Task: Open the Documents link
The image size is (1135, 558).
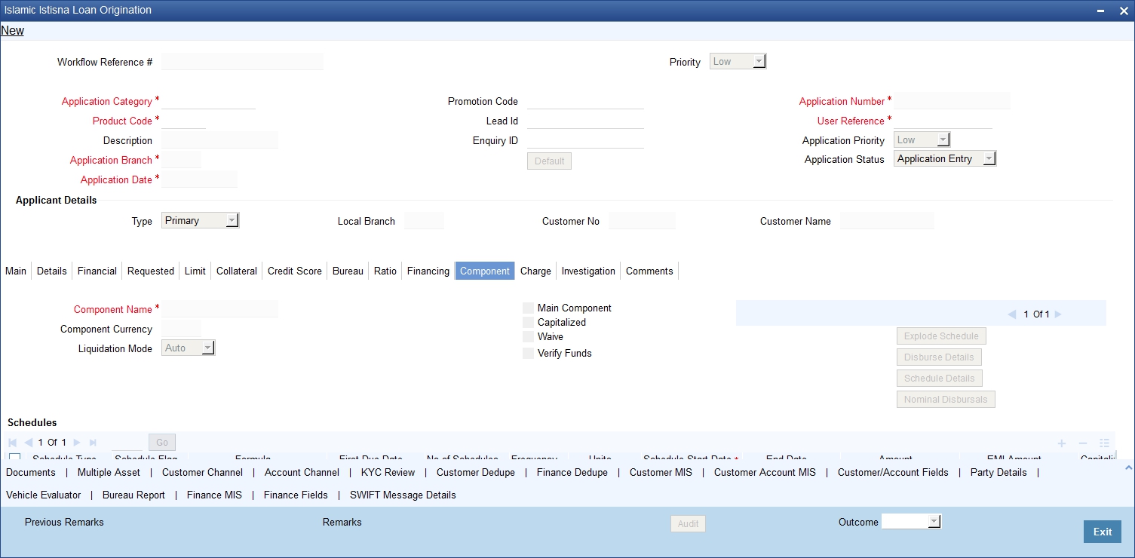Action: pos(31,472)
